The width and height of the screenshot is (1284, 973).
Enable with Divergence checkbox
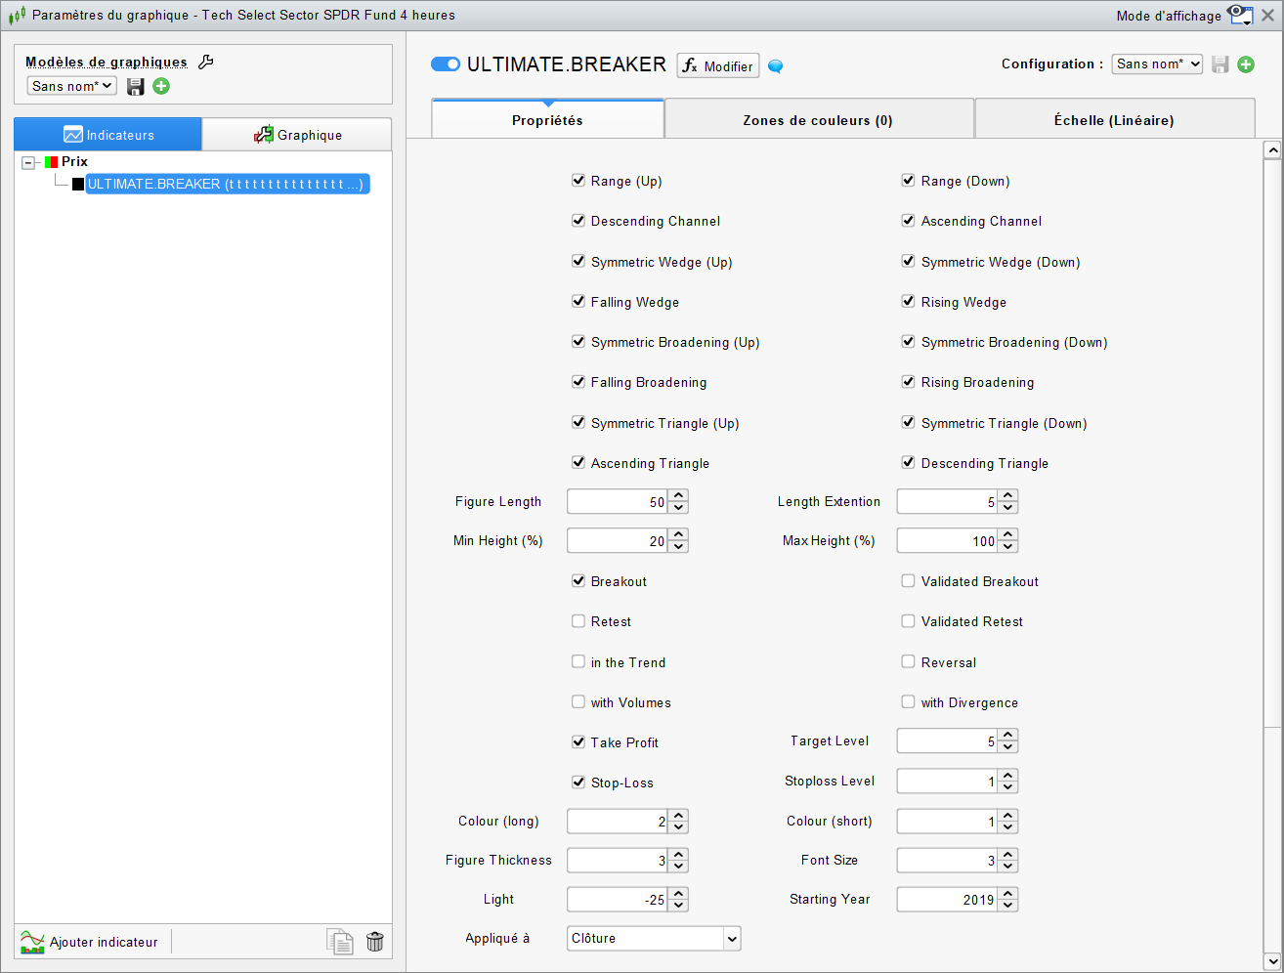(908, 701)
